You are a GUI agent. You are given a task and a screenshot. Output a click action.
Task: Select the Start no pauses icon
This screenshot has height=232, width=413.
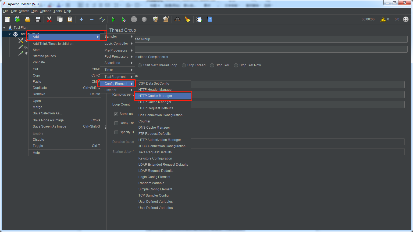(x=123, y=19)
